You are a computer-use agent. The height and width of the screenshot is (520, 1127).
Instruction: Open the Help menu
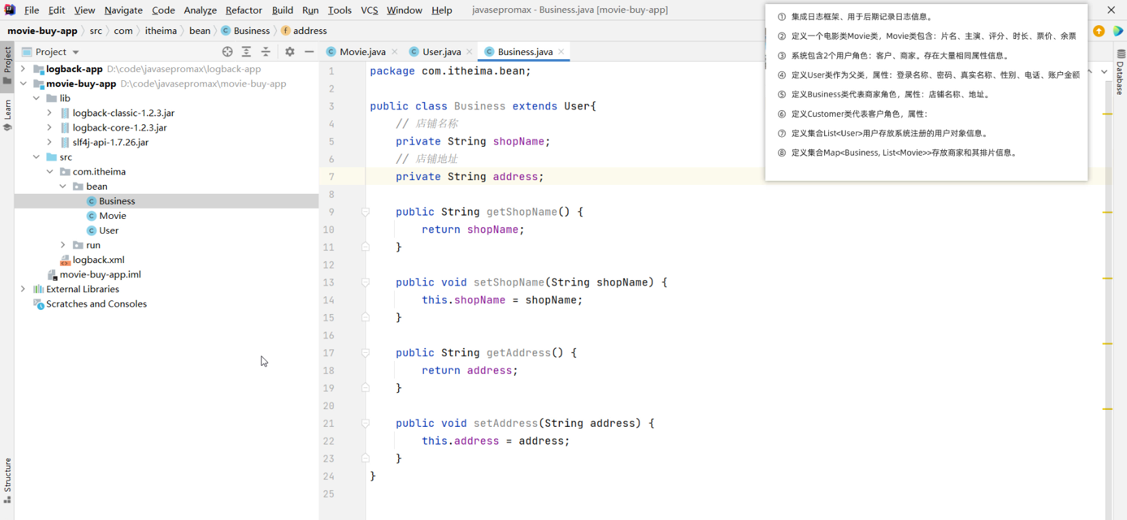pos(442,10)
